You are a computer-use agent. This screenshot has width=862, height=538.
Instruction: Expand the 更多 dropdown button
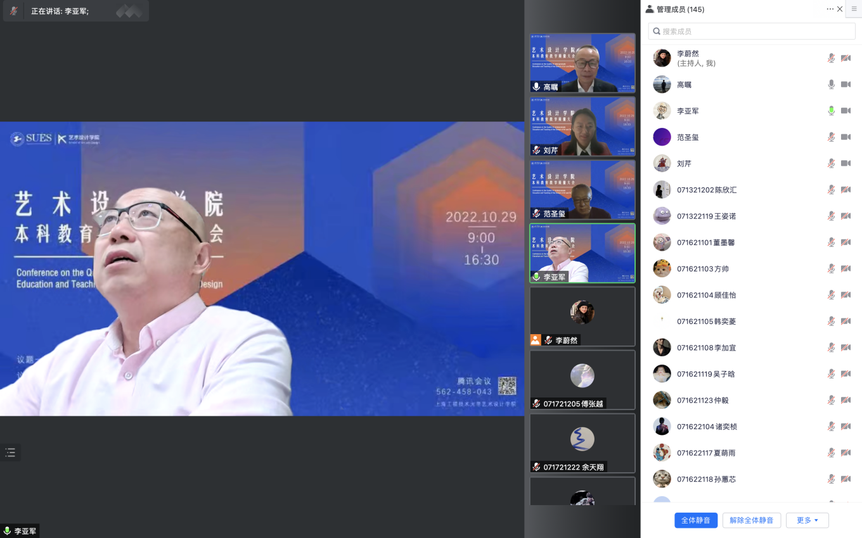[807, 520]
